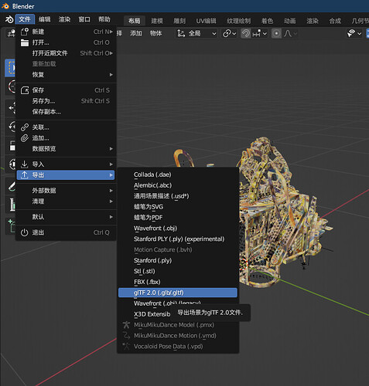Expand the 恢复 submenu
The width and height of the screenshot is (369, 386).
[x=66, y=75]
